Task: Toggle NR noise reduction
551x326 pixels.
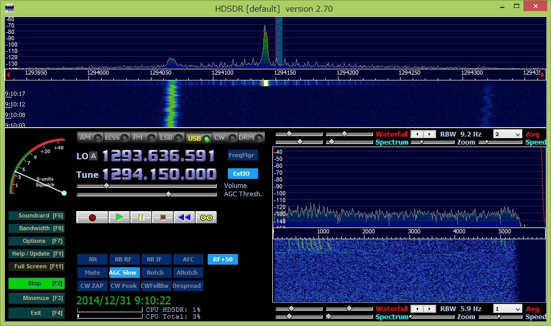Action: tap(92, 259)
